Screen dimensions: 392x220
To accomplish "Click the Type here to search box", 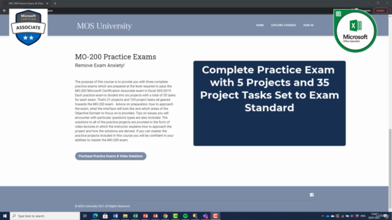I will (45, 216).
